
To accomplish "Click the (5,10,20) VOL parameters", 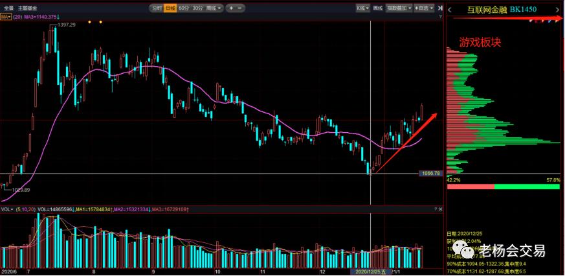I will coord(26,209).
